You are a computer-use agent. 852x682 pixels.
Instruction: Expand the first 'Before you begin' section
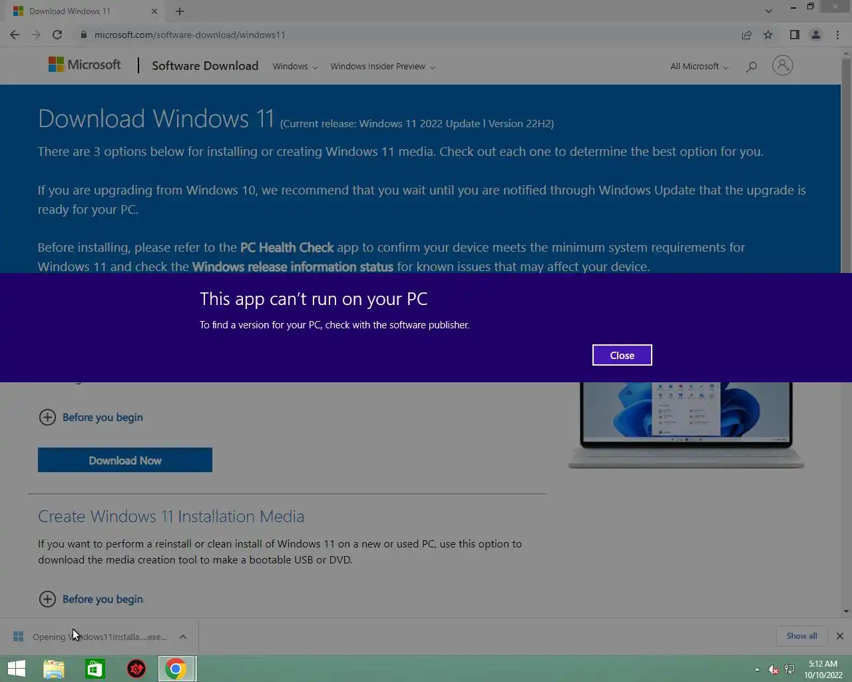coord(91,417)
